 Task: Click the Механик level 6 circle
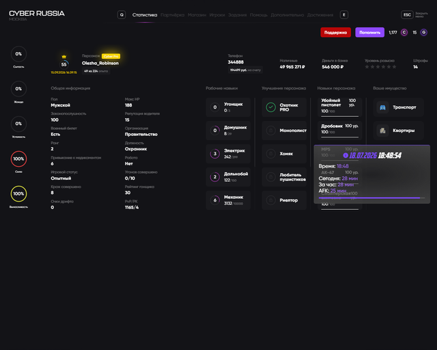pos(215,200)
